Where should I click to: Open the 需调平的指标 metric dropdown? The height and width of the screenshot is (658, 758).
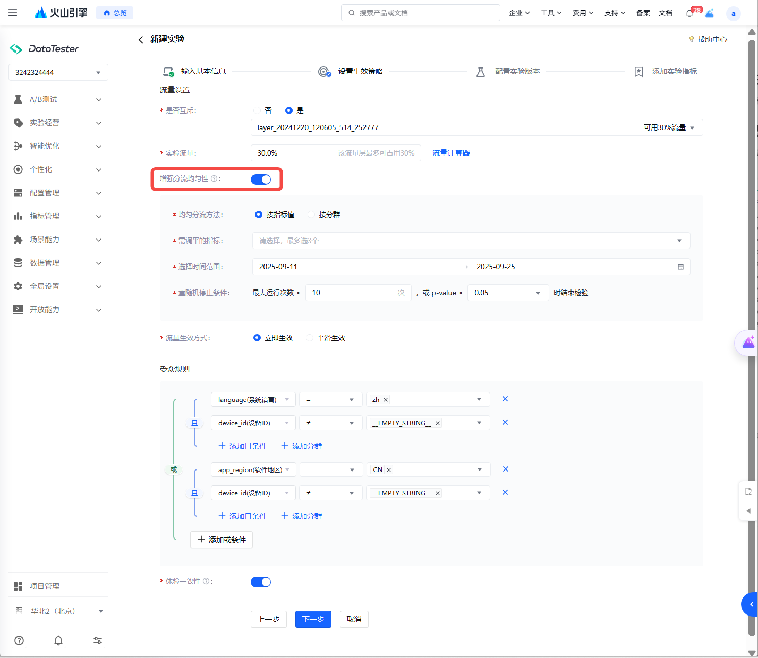tap(471, 241)
